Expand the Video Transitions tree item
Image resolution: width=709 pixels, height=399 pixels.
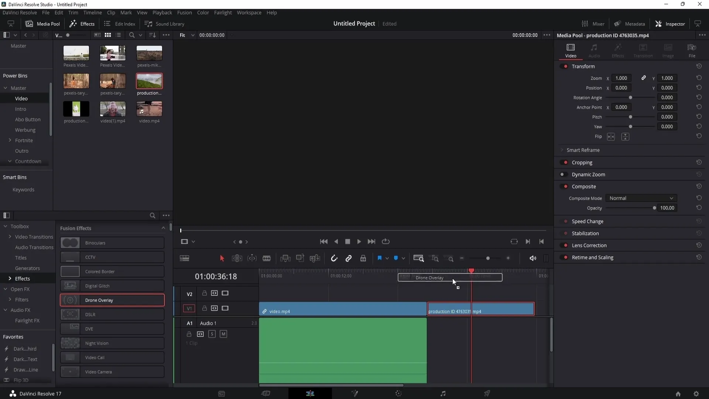(10, 237)
